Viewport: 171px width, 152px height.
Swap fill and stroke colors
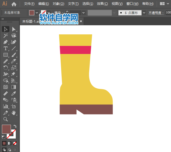coord(15,126)
